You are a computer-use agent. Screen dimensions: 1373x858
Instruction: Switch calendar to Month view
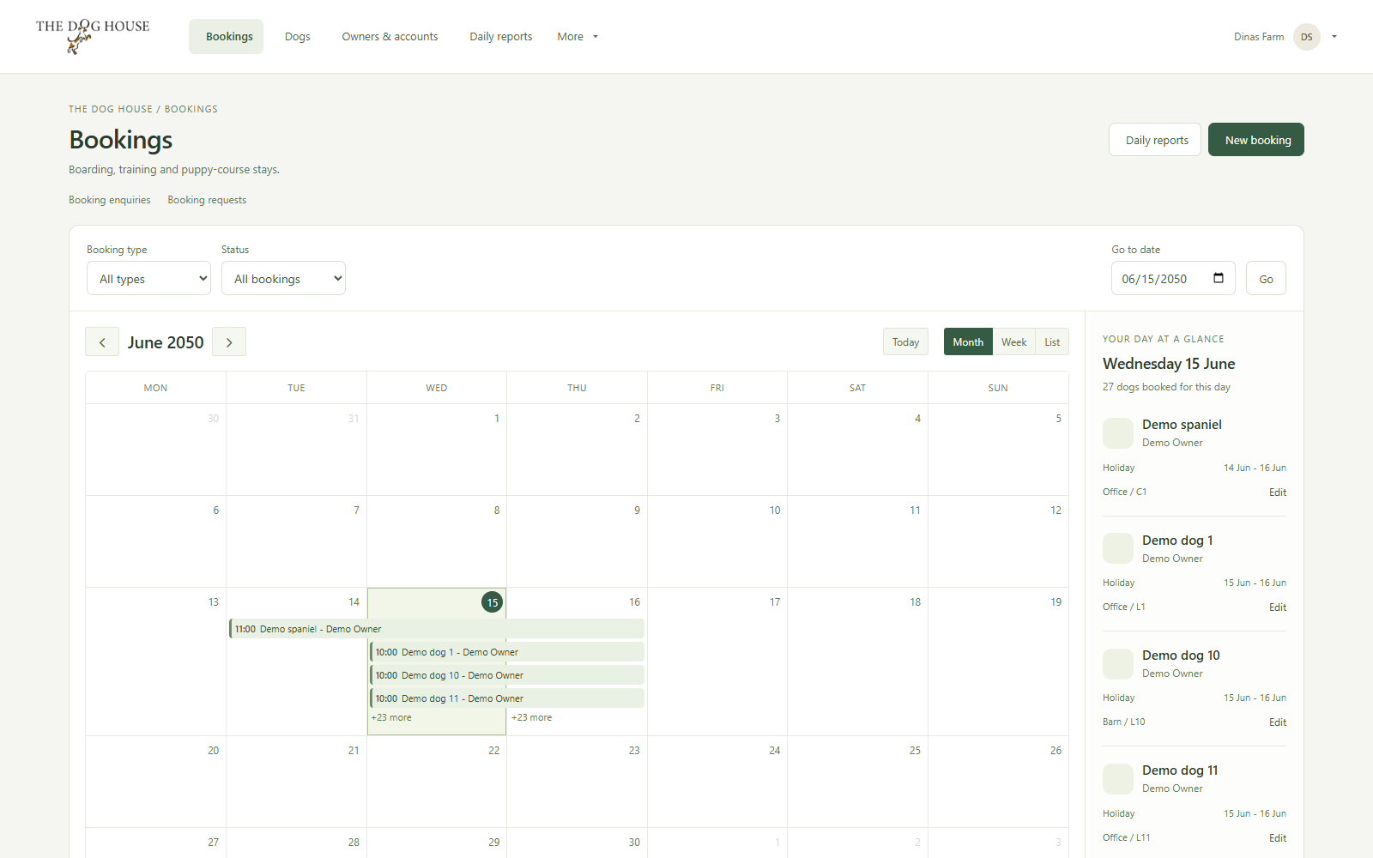tap(968, 341)
